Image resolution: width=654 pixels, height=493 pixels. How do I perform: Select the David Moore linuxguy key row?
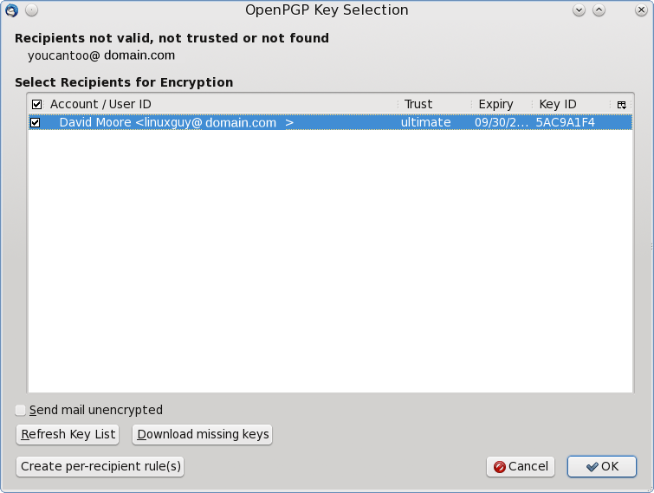click(x=330, y=123)
